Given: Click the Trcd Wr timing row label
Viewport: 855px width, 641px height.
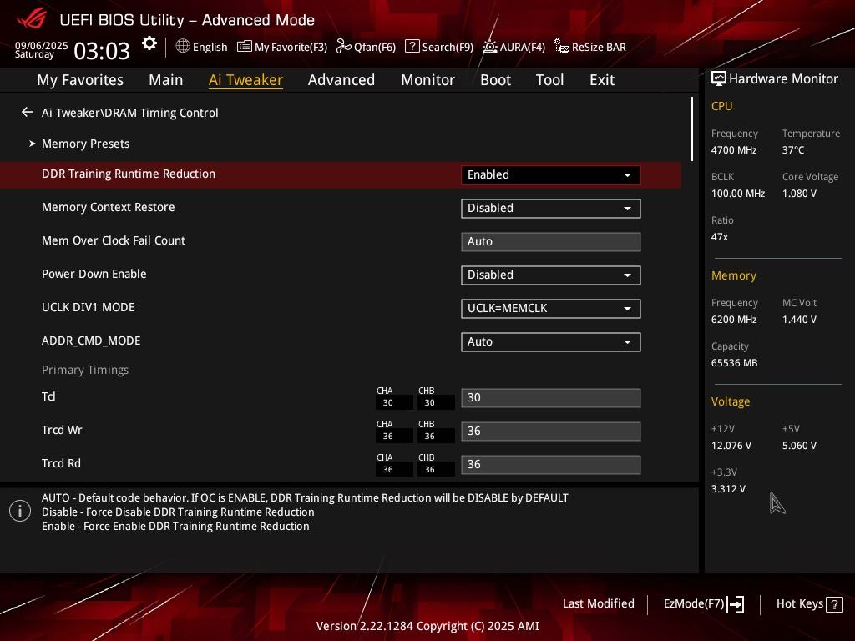Looking at the screenshot, I should pos(62,430).
